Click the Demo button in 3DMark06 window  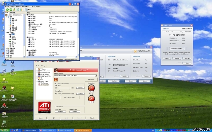pos(131,81)
